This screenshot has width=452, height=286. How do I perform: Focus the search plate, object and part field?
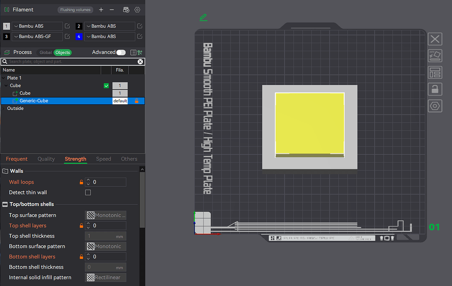[x=72, y=62]
